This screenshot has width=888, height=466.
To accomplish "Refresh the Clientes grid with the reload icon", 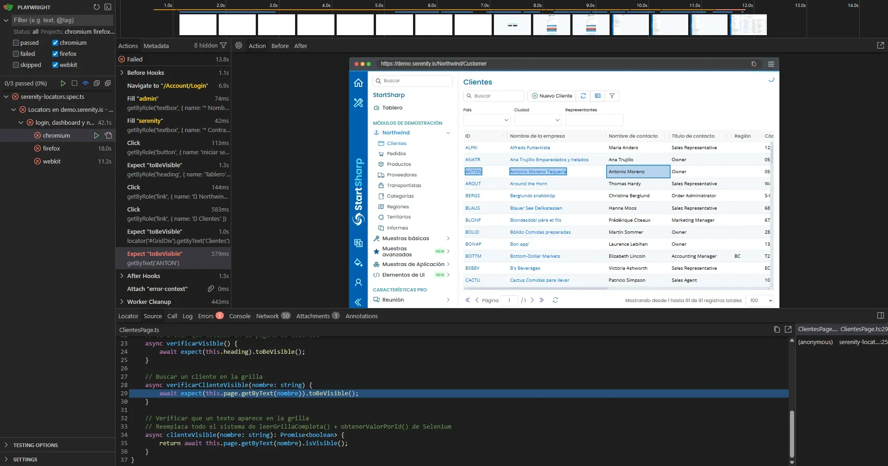I will tap(583, 96).
